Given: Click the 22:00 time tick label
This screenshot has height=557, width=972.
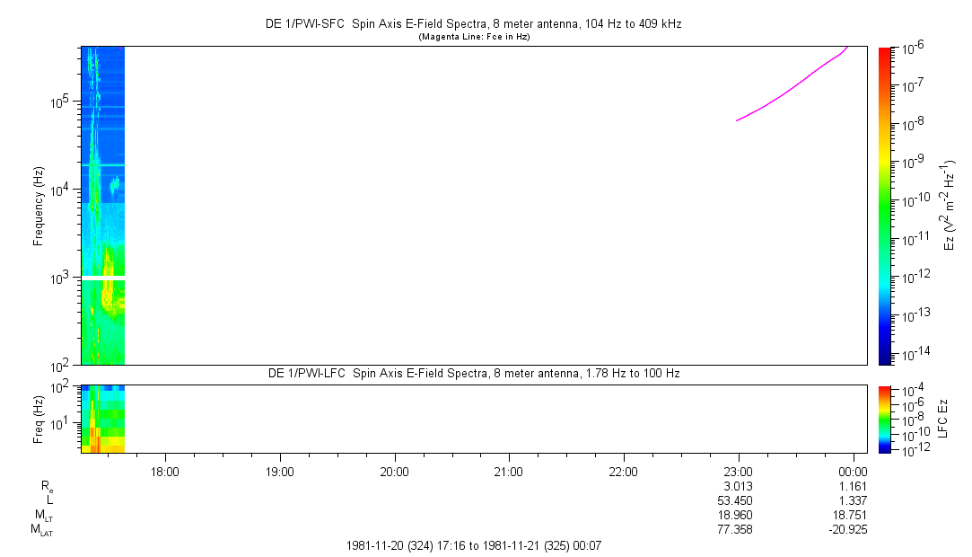Looking at the screenshot, I should coord(623,472).
